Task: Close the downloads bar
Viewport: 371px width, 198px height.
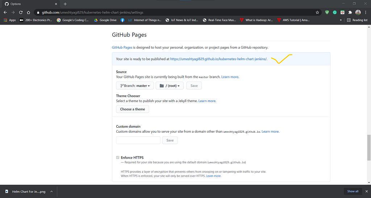Action: [367, 192]
